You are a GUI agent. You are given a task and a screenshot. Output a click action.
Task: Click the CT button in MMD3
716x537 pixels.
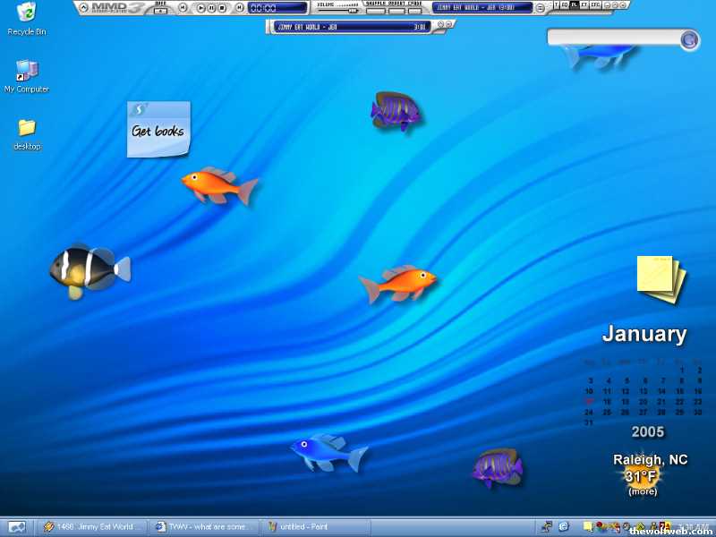pyautogui.click(x=584, y=4)
